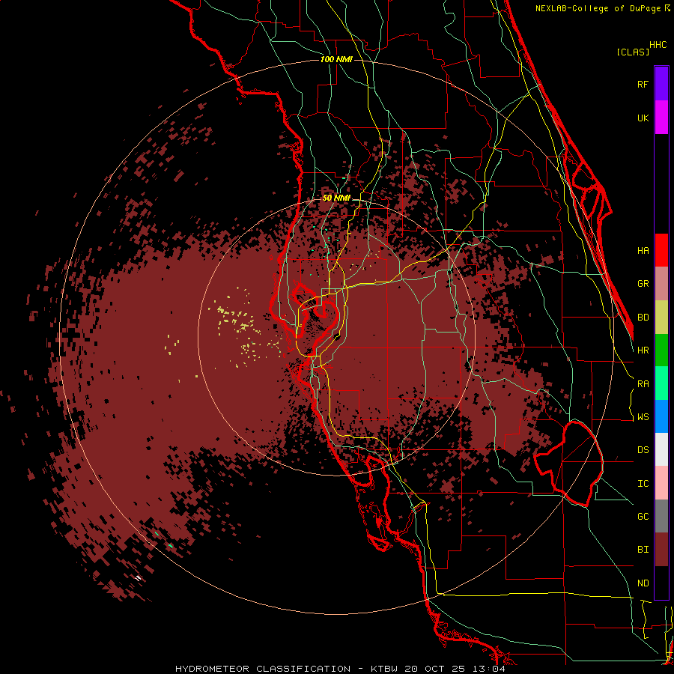Screen dimensions: 674x674
Task: Click the RF legend label
Action: tap(643, 84)
